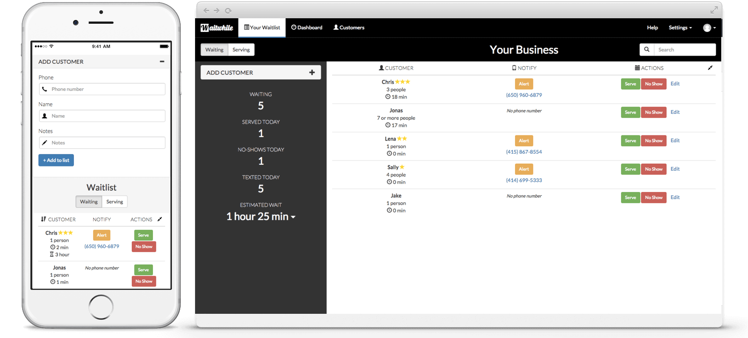This screenshot has width=748, height=338.
Task: Serve Jake
Action: pos(630,198)
